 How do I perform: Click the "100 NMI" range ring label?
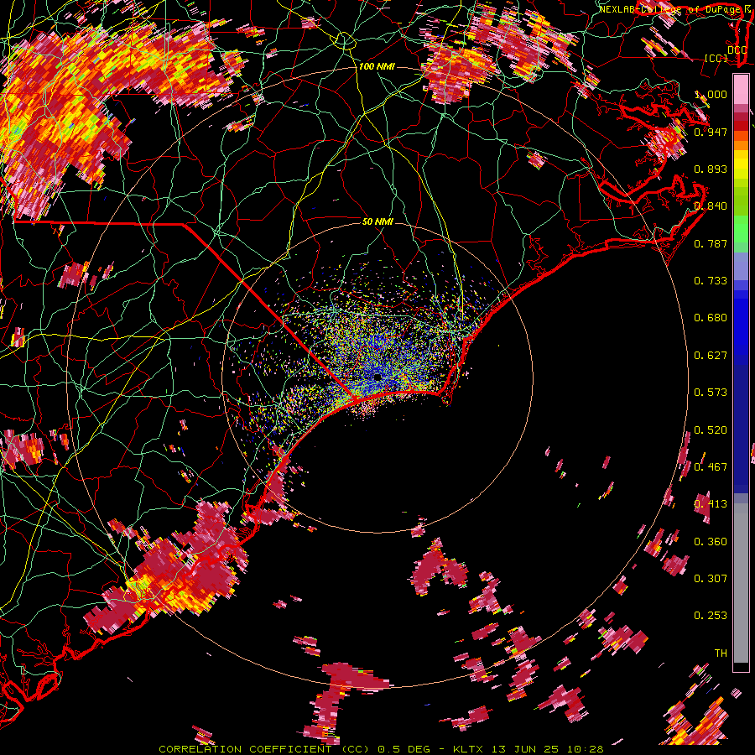coord(377,66)
